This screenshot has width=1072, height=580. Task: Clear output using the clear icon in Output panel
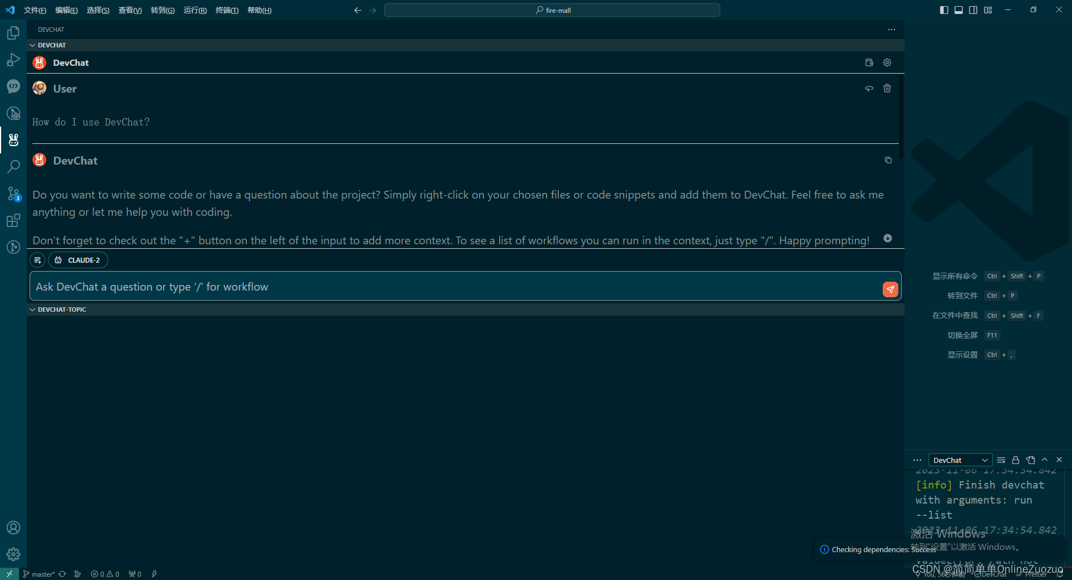[x=1001, y=460]
